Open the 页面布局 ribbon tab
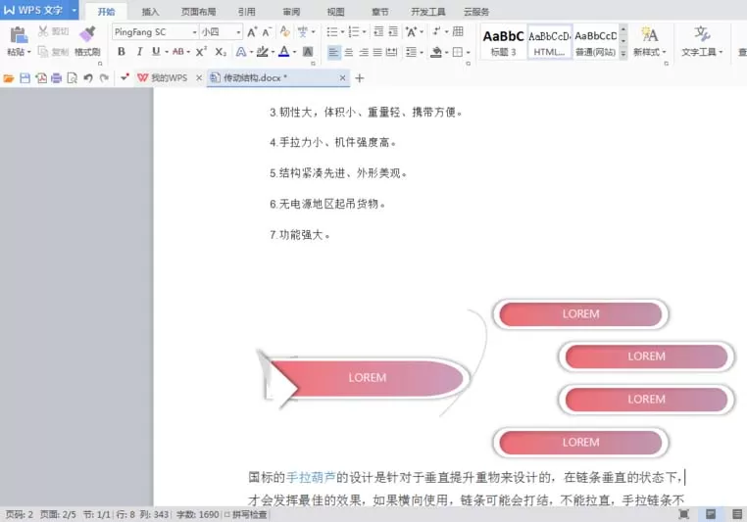This screenshot has height=522, width=747. point(199,12)
